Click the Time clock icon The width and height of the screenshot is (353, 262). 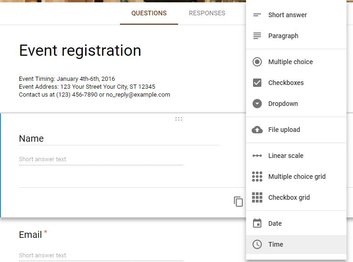click(x=257, y=244)
